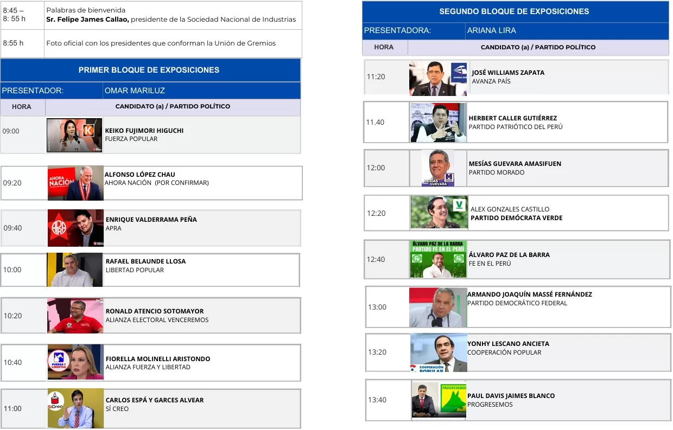The height and width of the screenshot is (430, 673).
Task: Open the photo beside Herbert Caller Gutiérrez
Action: (x=438, y=123)
